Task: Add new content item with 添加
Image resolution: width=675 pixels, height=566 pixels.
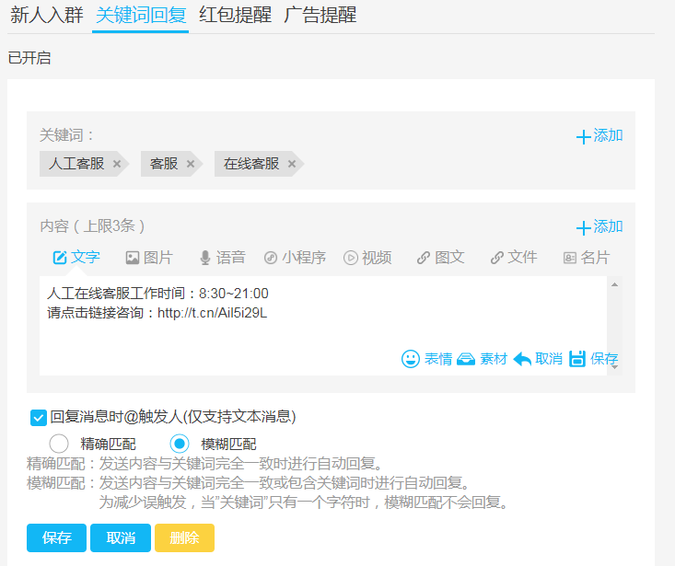Action: point(599,226)
